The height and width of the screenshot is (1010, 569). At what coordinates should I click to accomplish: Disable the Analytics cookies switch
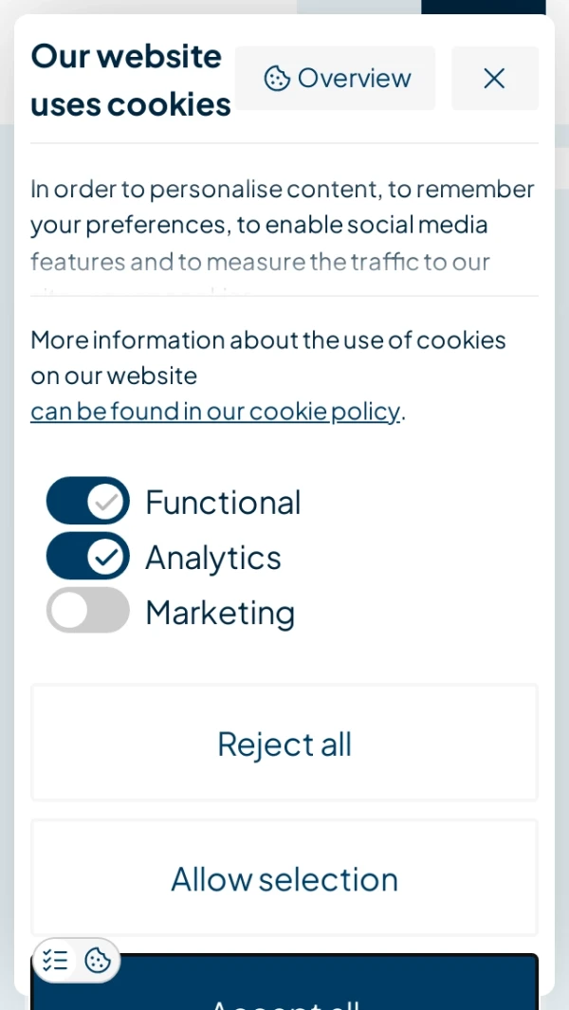click(x=88, y=556)
